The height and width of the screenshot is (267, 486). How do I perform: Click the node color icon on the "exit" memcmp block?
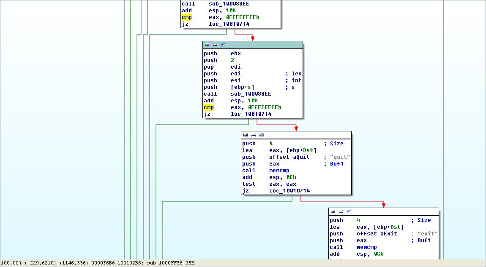coord(333,212)
